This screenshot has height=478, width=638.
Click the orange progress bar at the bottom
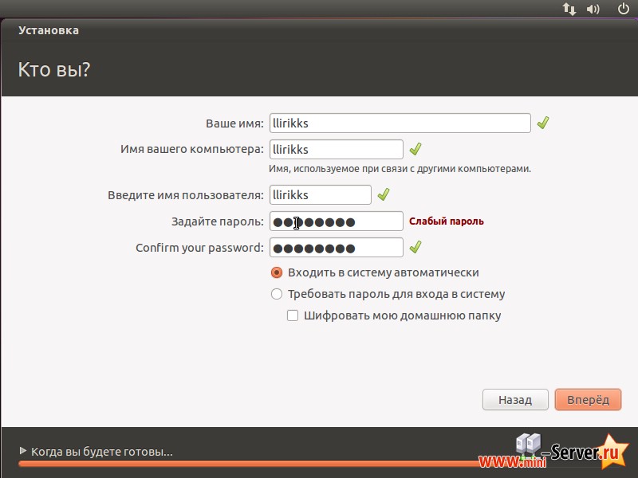(319, 464)
